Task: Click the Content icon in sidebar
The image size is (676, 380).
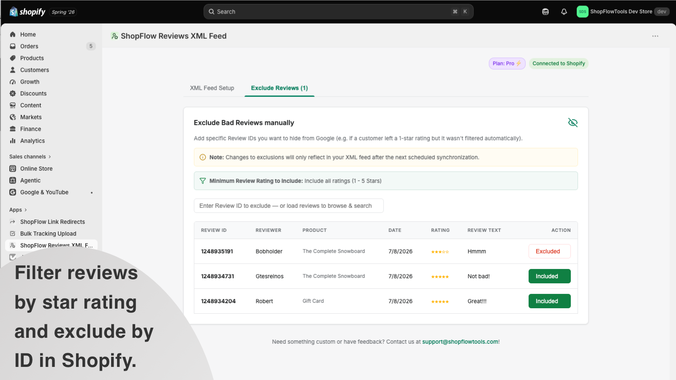Action: pos(13,106)
